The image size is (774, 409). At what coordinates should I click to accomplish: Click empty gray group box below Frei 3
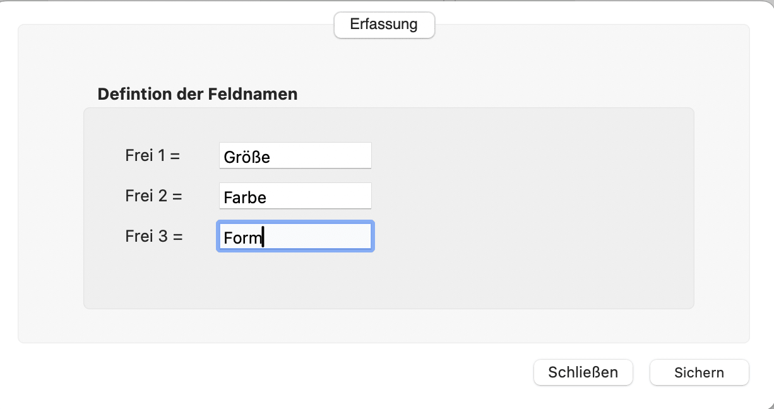point(388,280)
